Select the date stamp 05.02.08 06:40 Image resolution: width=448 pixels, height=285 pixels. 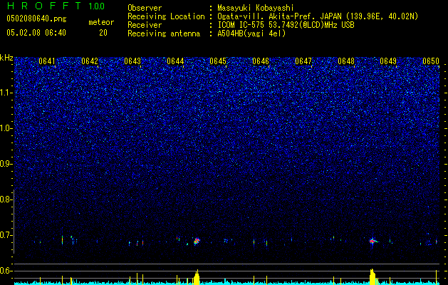(x=36, y=33)
